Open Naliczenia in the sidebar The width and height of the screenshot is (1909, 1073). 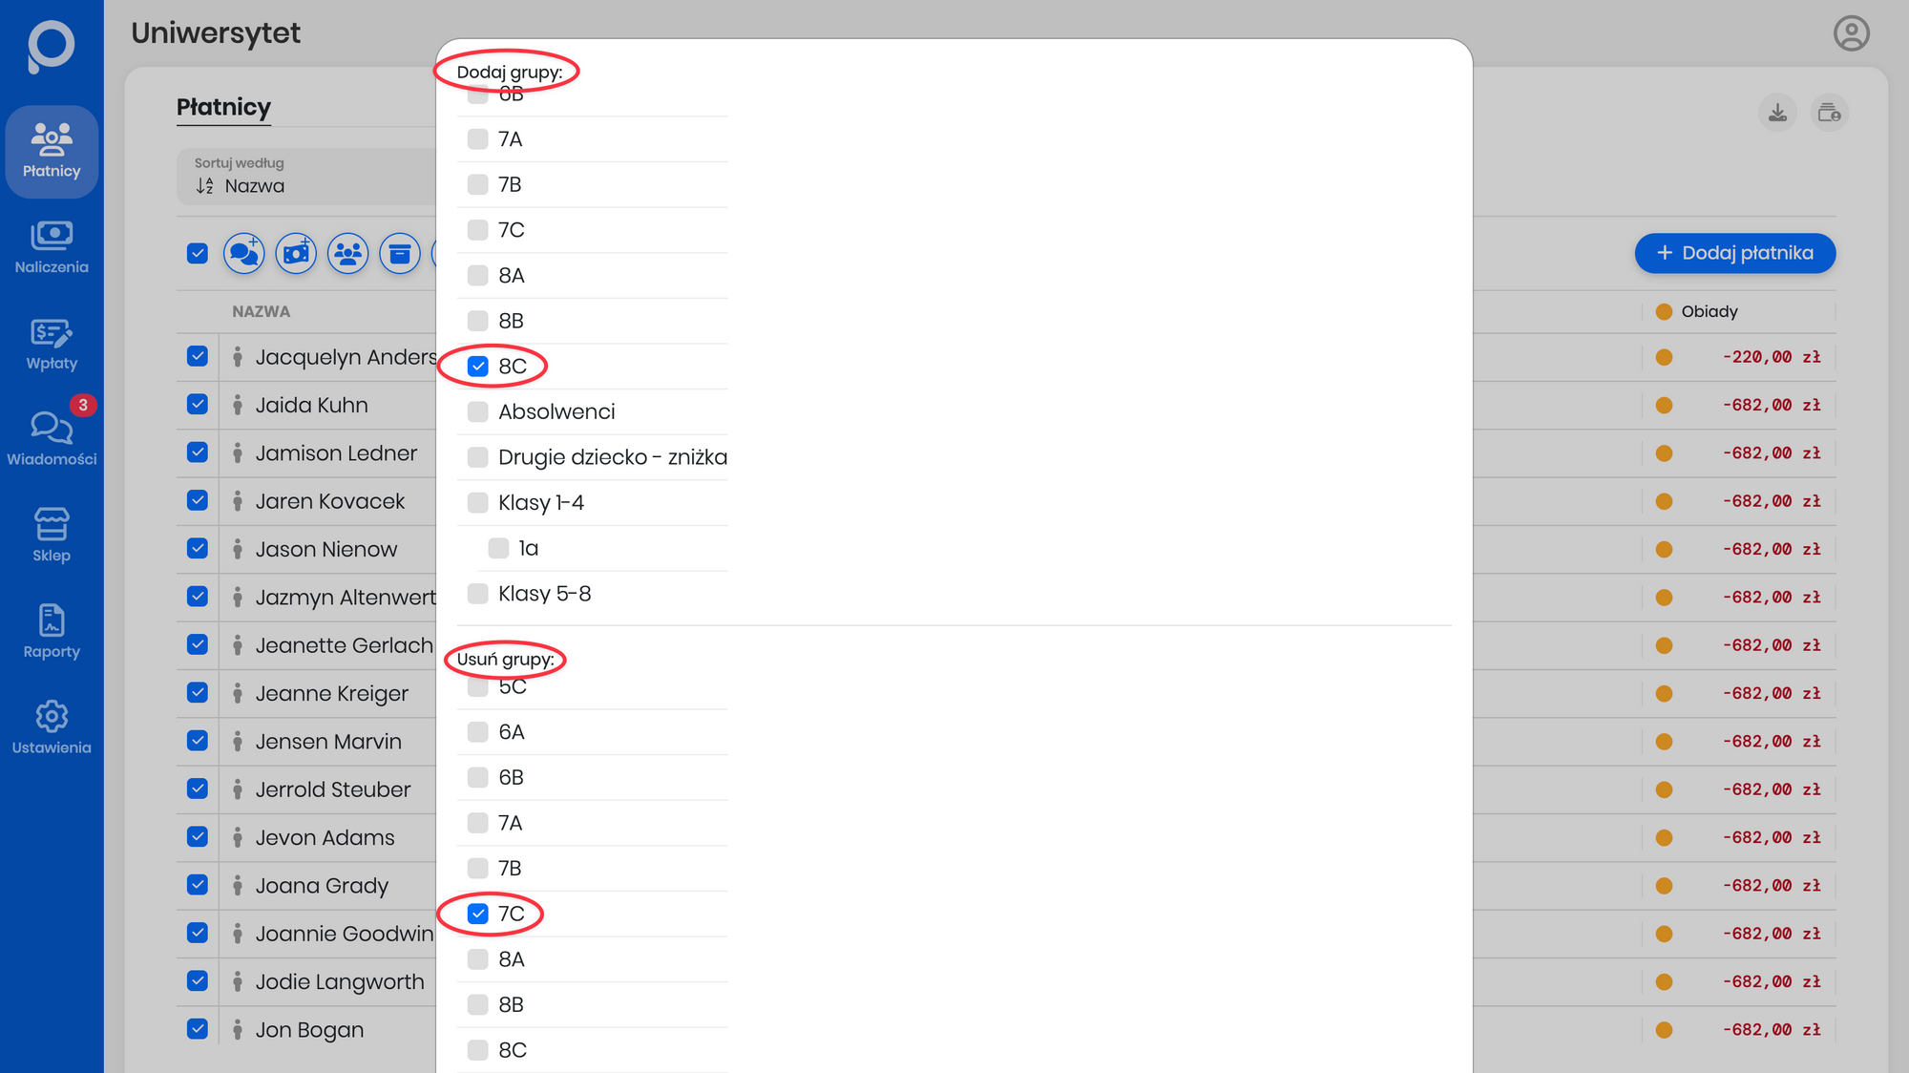click(x=52, y=246)
